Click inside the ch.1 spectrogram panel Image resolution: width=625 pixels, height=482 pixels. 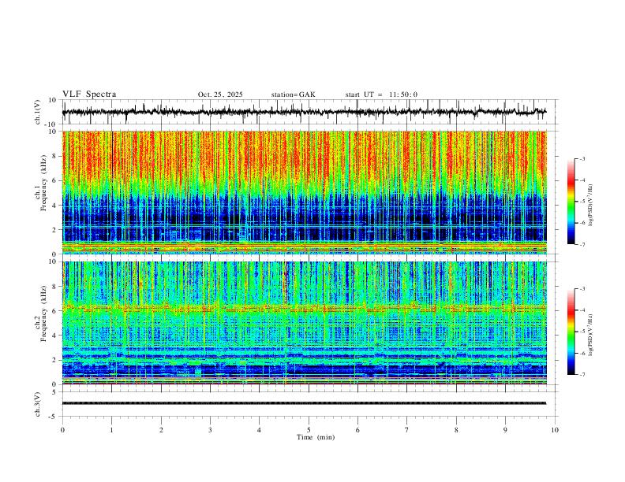coord(304,192)
